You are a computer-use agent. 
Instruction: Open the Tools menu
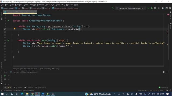click(58, 5)
